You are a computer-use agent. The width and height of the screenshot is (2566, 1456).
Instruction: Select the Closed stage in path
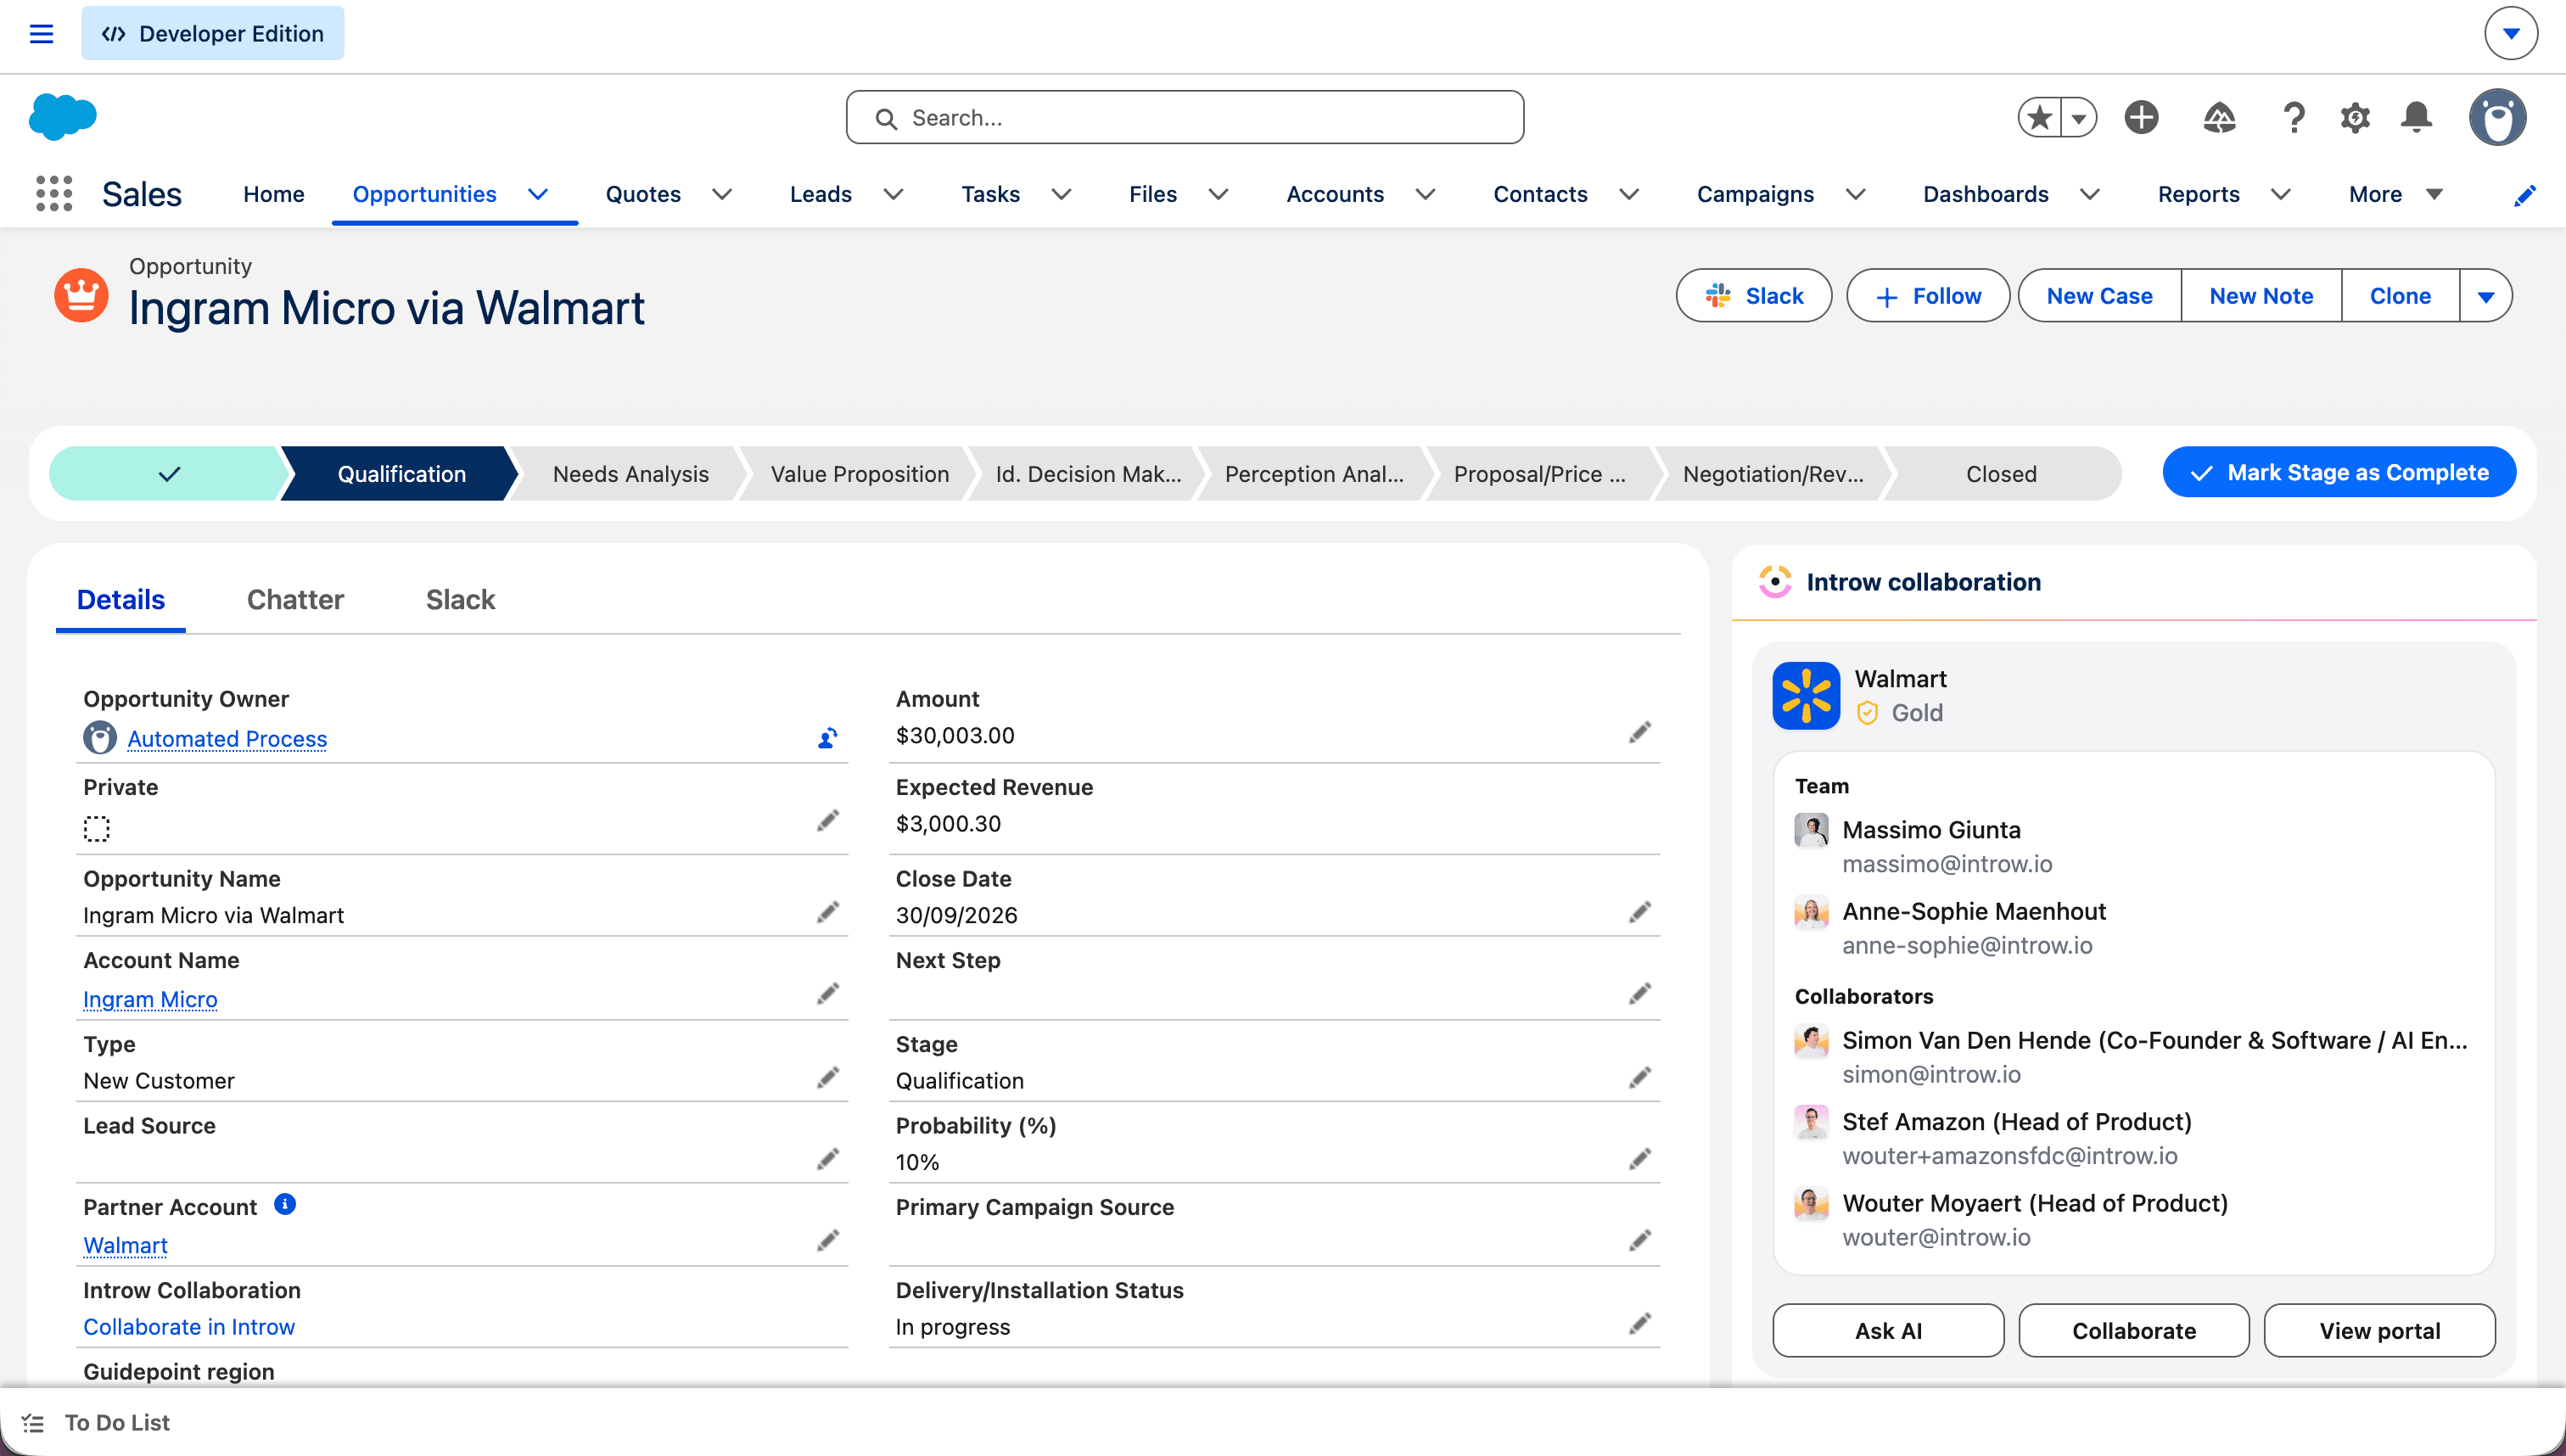[2000, 474]
